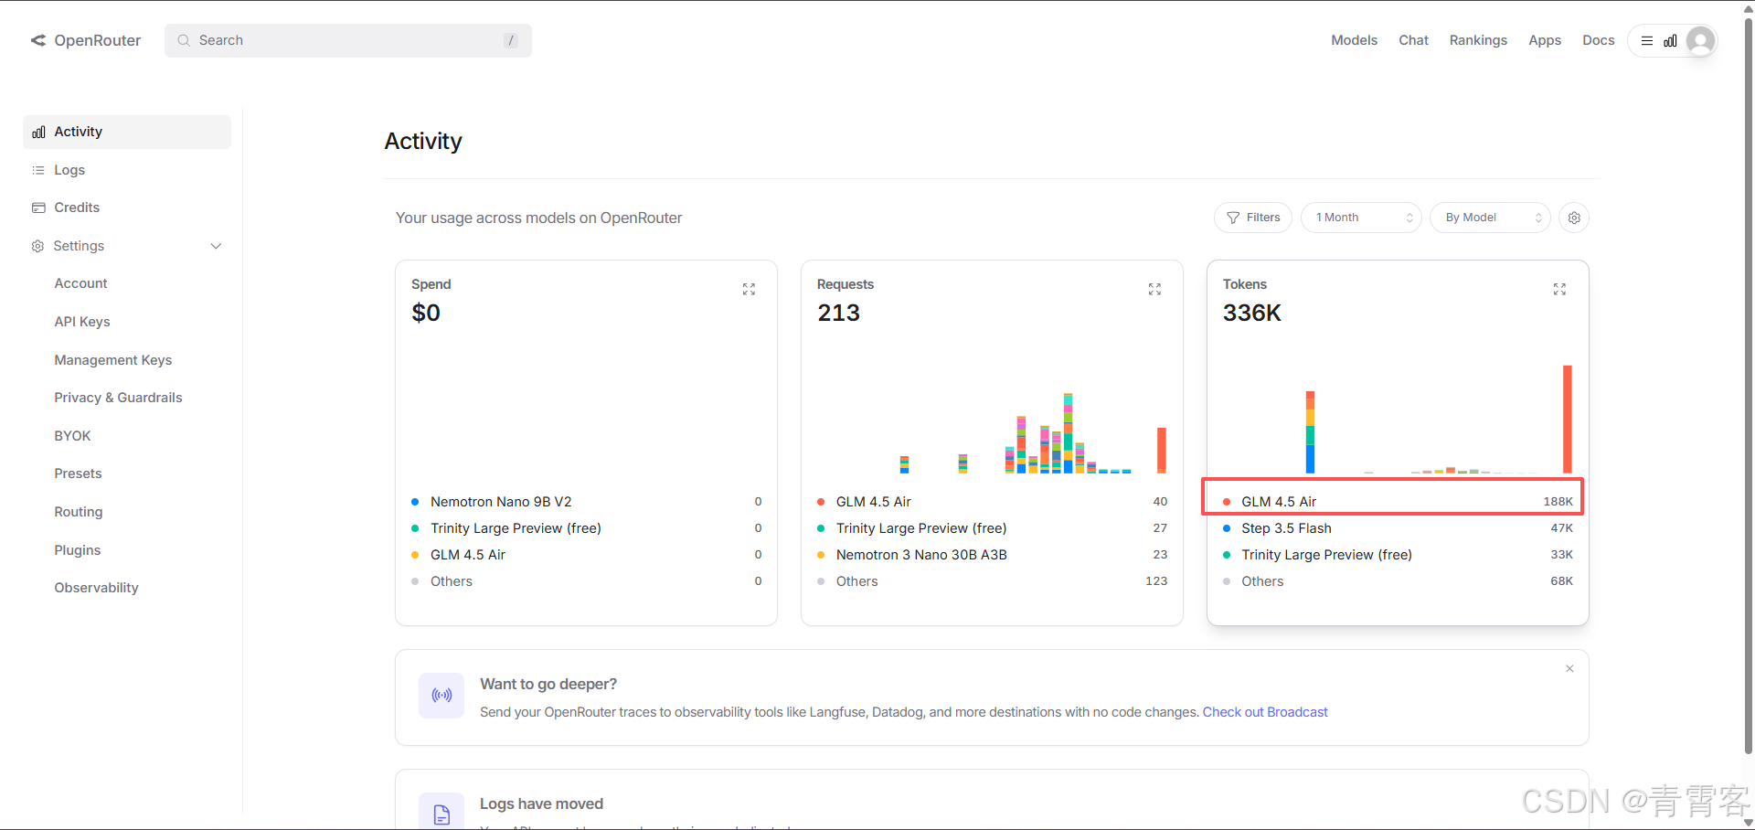Click the Broadcast signal icon in banner
The height and width of the screenshot is (830, 1755).
(441, 696)
